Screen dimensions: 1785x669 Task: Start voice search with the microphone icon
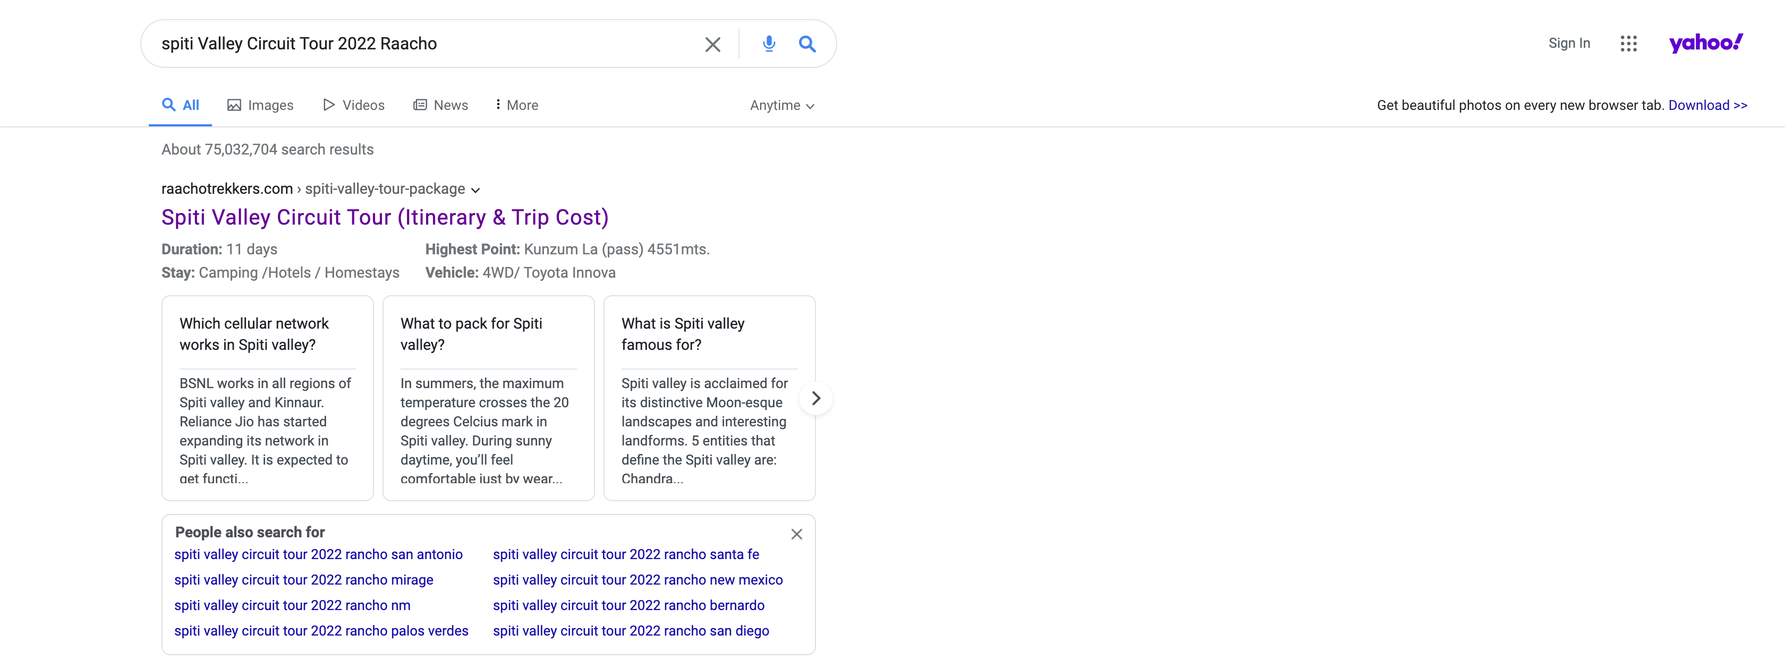pyautogui.click(x=769, y=44)
